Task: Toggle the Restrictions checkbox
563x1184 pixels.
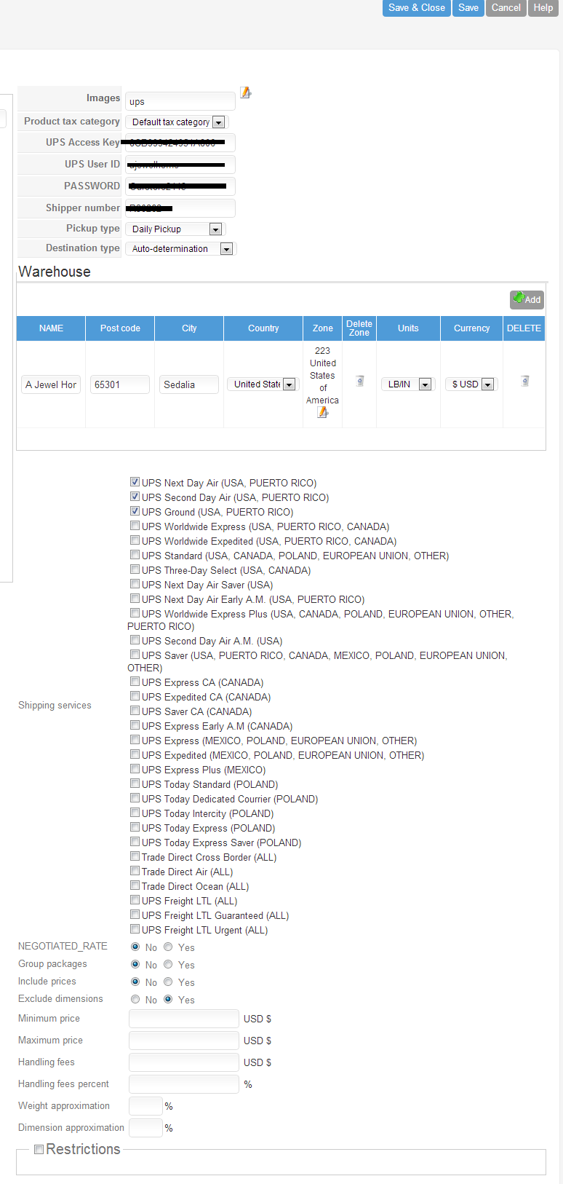Action: tap(39, 1149)
